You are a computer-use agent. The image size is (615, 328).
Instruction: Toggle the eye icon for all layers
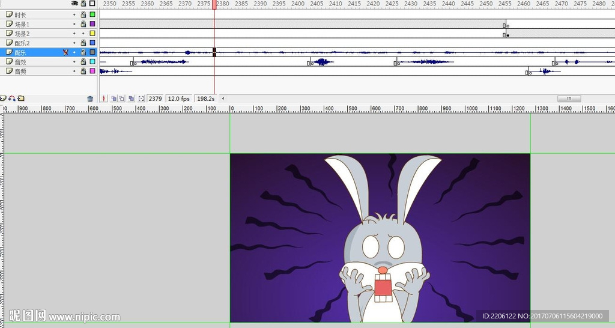click(74, 4)
